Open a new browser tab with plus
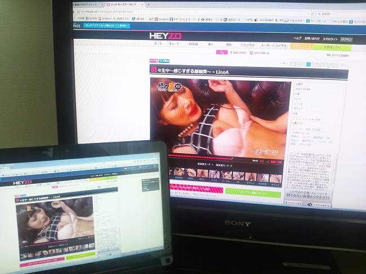The height and width of the screenshot is (274, 366). pyautogui.click(x=149, y=5)
